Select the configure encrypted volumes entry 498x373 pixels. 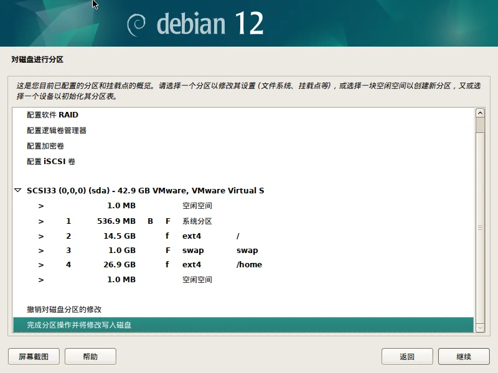tap(243, 146)
